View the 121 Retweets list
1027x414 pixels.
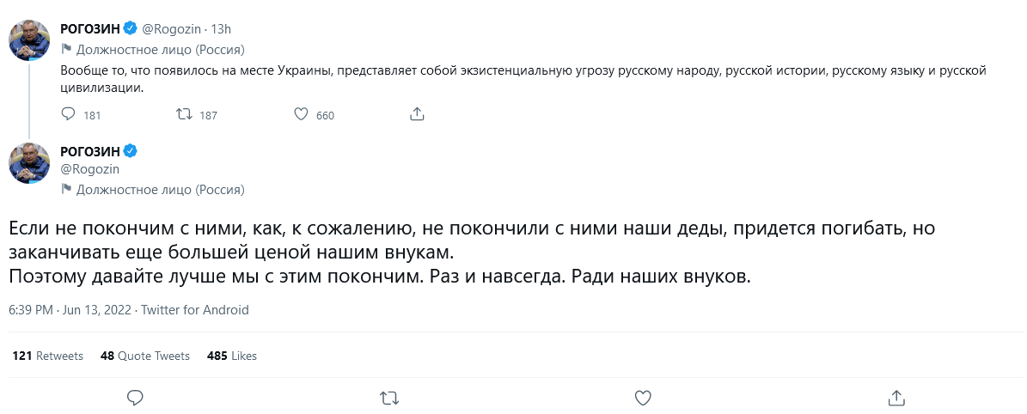point(48,356)
